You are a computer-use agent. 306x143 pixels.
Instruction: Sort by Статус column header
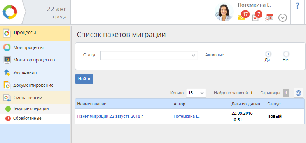click(274, 104)
